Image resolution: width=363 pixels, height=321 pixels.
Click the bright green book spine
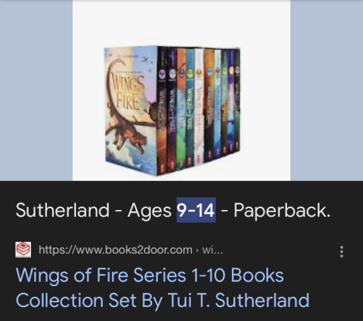pyautogui.click(x=182, y=109)
